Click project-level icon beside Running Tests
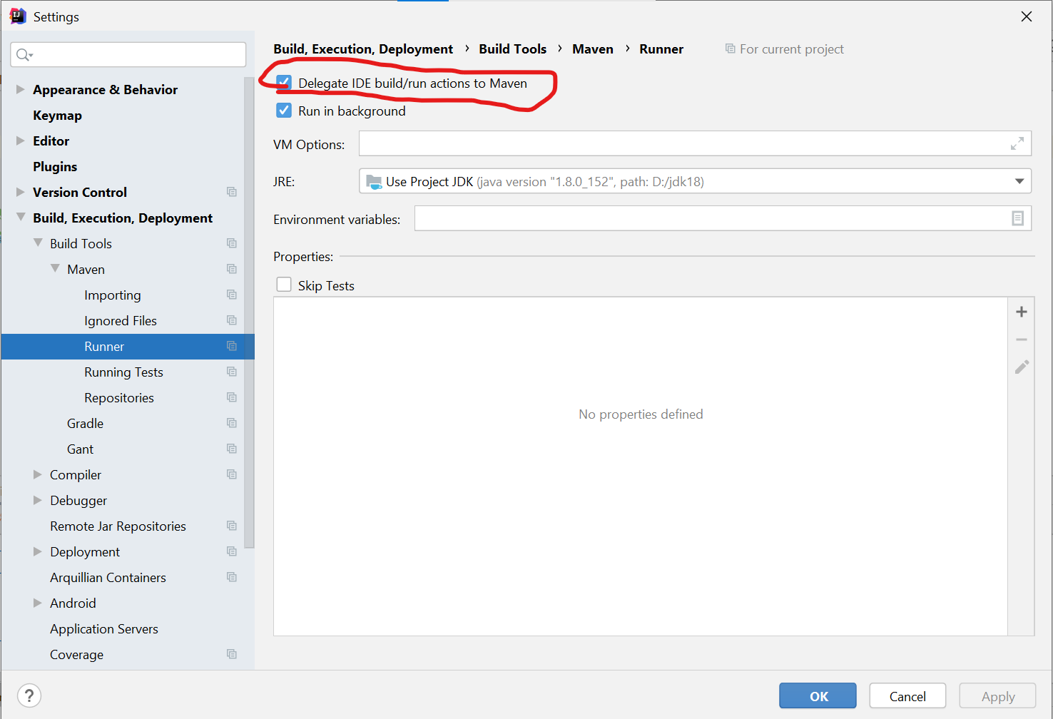 click(x=232, y=372)
